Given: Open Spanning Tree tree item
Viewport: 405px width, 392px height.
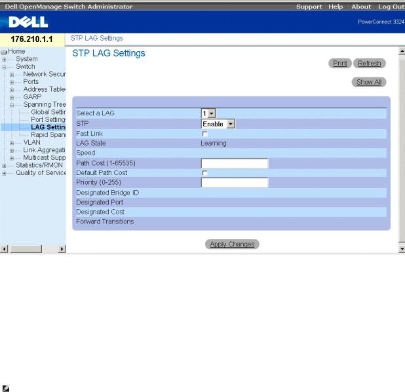Looking at the screenshot, I should (45, 104).
